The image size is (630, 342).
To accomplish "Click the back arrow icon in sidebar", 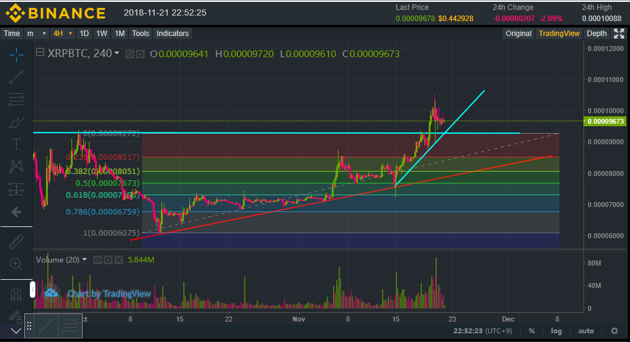I will click(x=16, y=211).
